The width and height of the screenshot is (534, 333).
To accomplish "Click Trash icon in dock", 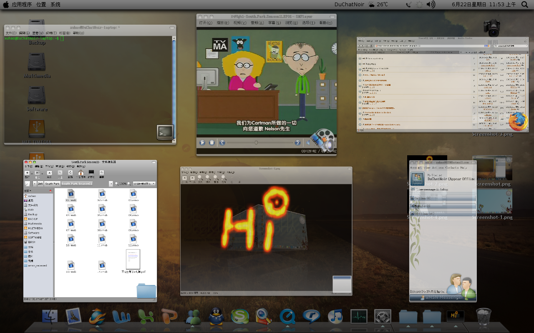I will pos(484,317).
